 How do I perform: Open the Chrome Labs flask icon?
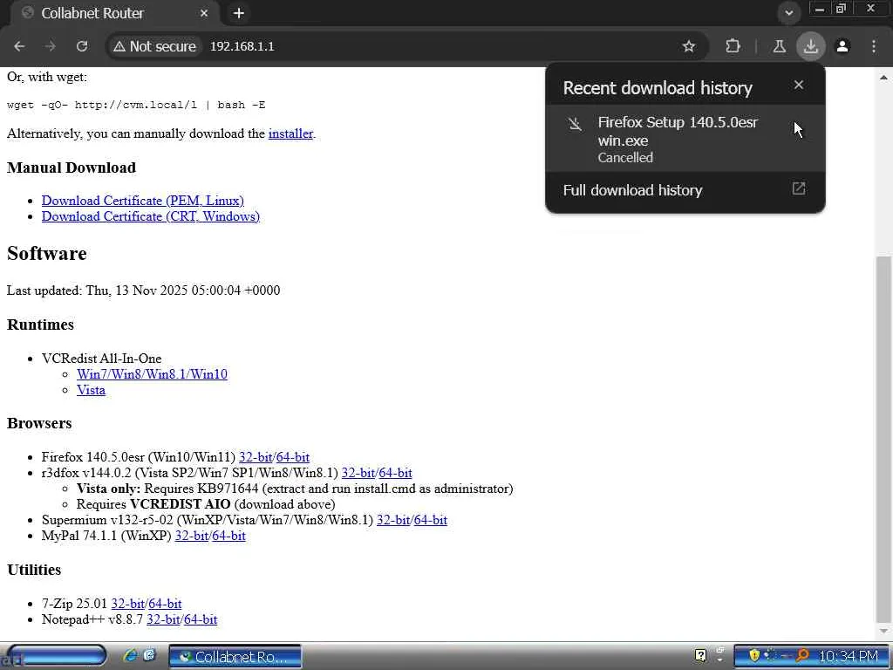pos(779,46)
